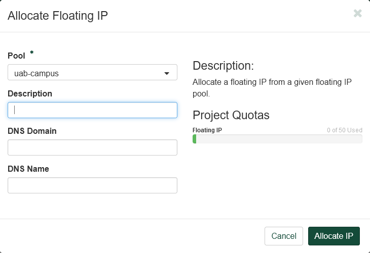The width and height of the screenshot is (370, 253).
Task: Click the required asterisk beside Pool
Action: [x=32, y=53]
